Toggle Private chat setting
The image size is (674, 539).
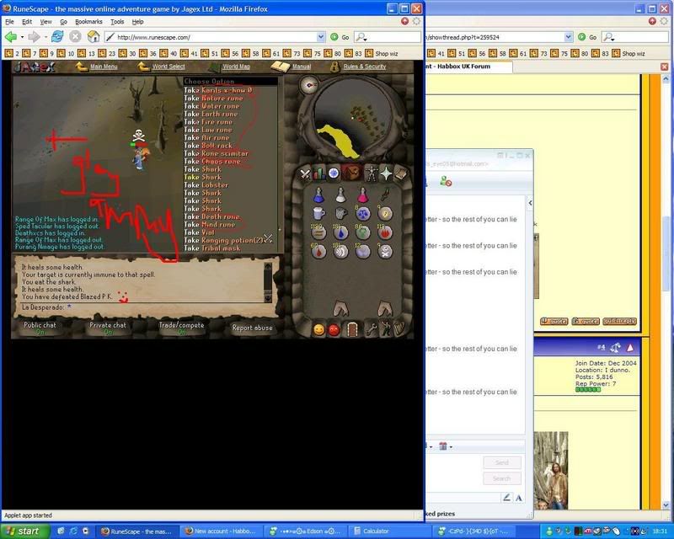tap(108, 328)
